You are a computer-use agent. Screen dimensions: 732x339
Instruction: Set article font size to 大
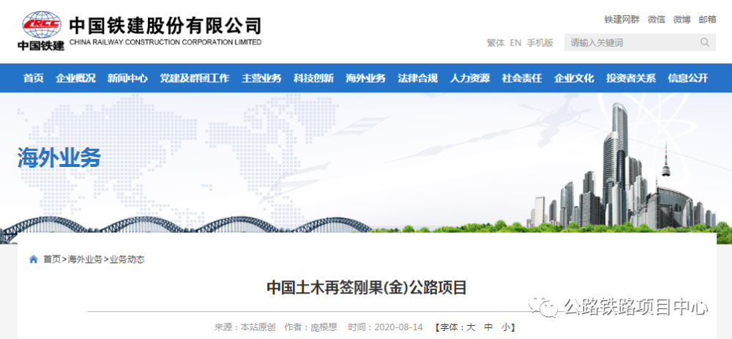click(x=471, y=327)
